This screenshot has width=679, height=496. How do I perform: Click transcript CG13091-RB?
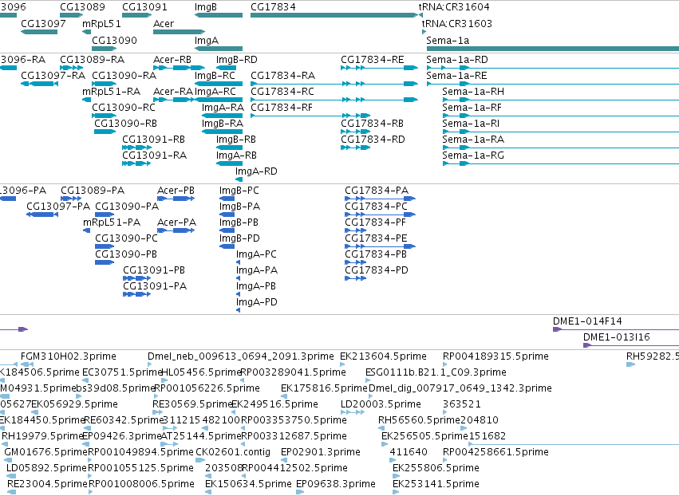[154, 140]
